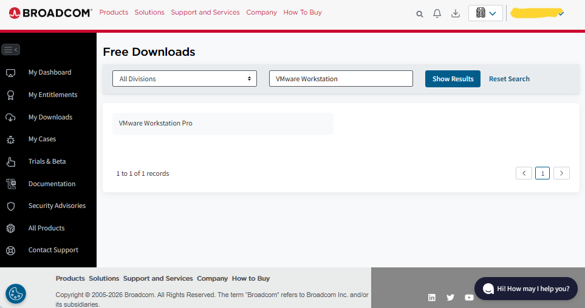This screenshot has width=585, height=308.
Task: Click footer Solutions link
Action: click(104, 278)
